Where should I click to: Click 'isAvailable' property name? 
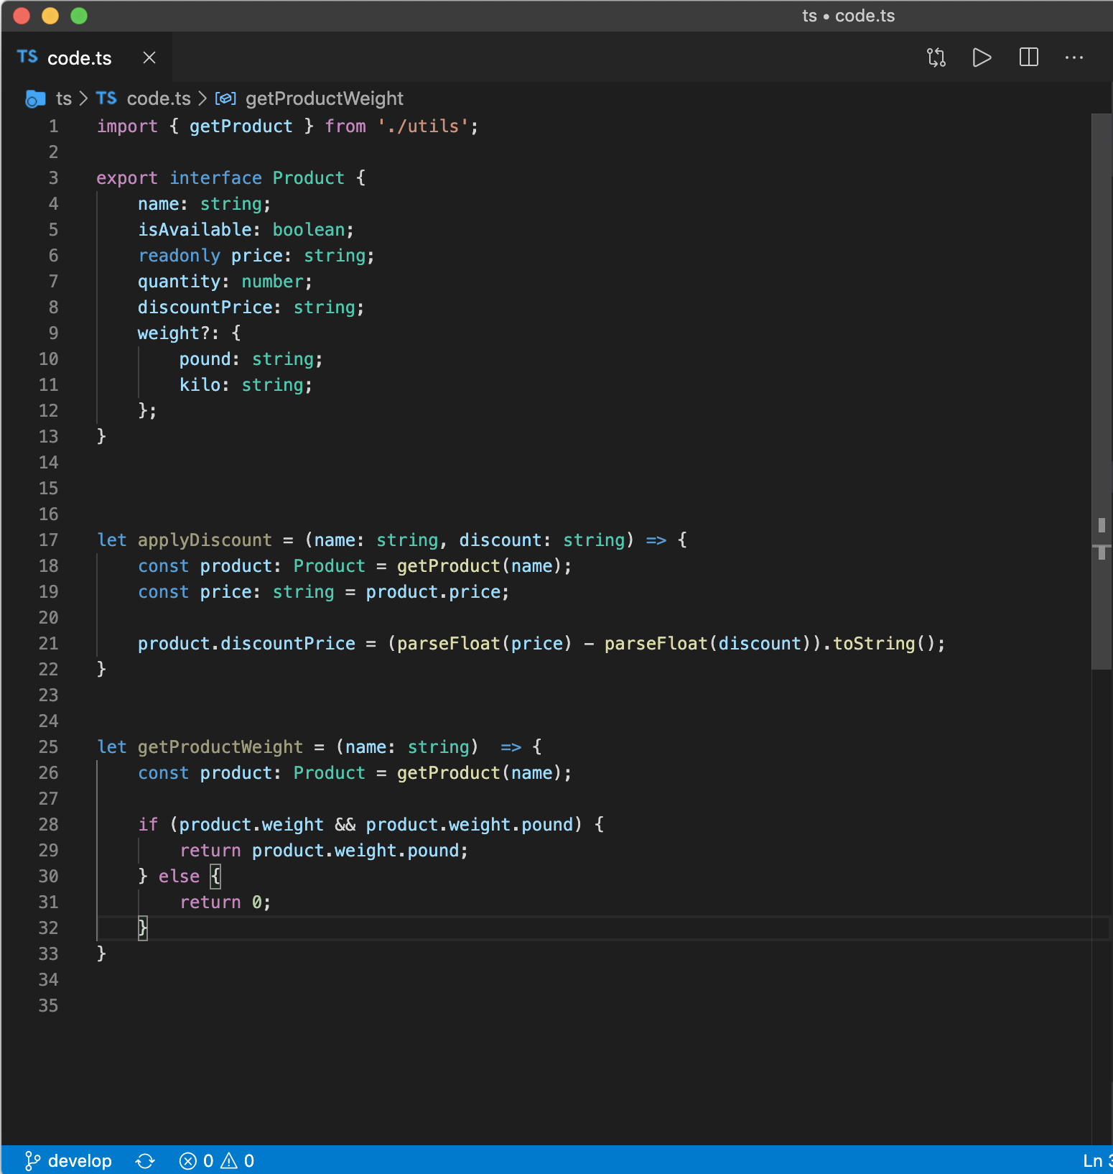tap(195, 230)
